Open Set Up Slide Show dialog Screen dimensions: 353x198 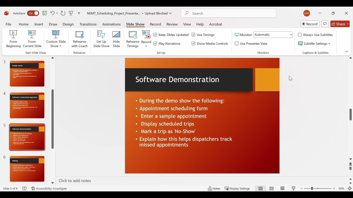point(101,39)
